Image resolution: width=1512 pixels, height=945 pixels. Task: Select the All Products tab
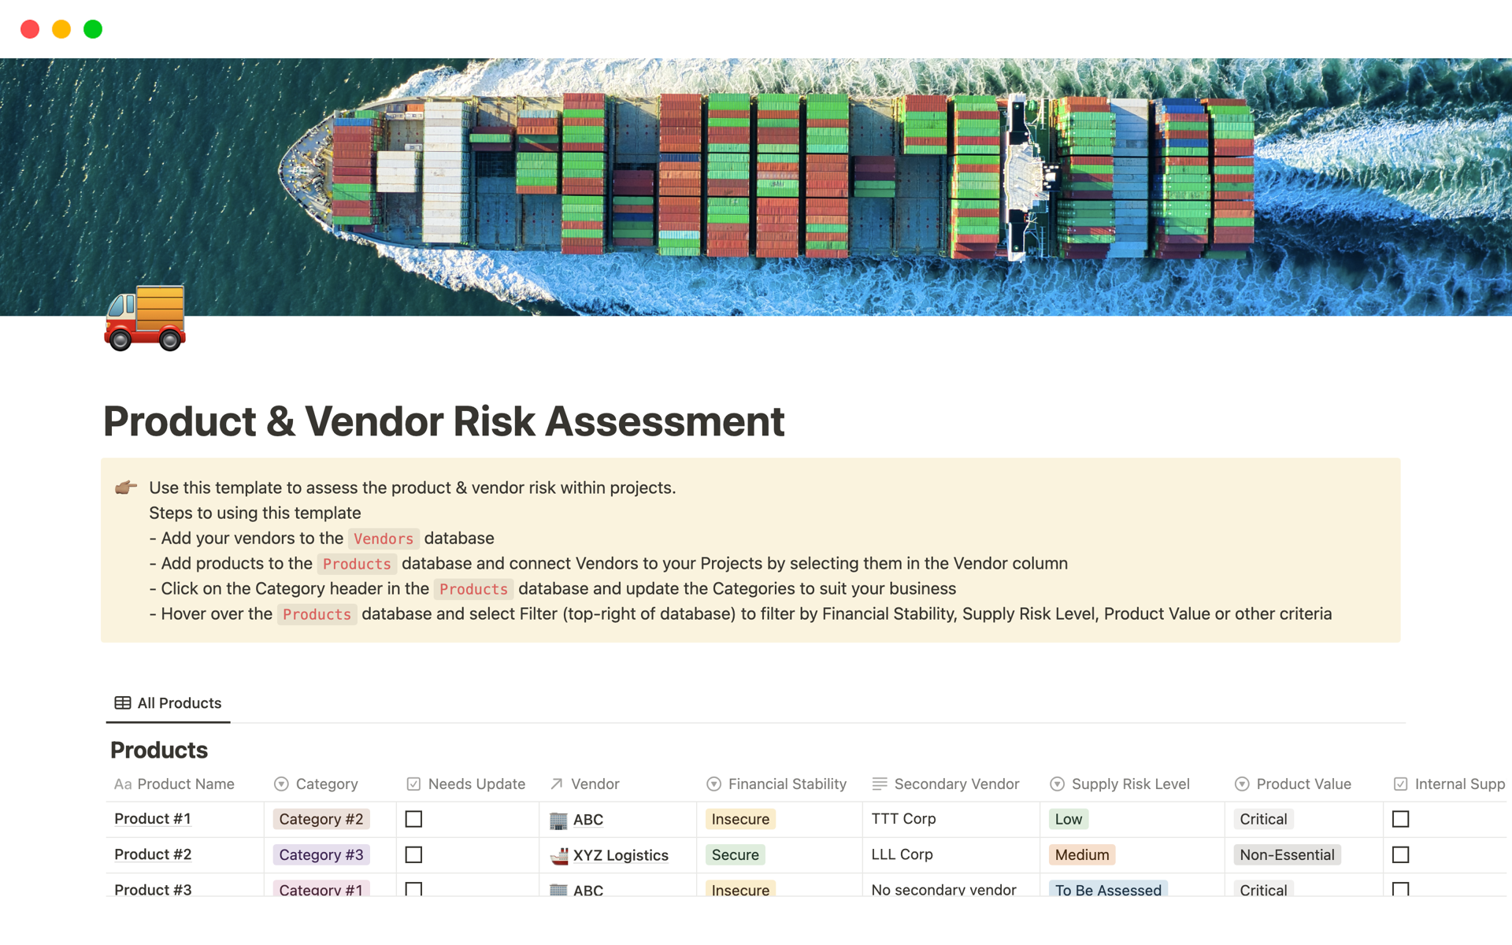click(169, 701)
